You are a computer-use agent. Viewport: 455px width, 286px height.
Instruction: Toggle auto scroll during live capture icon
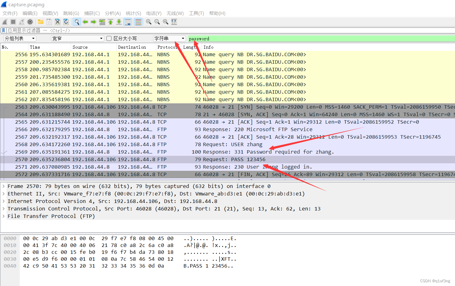[128, 22]
